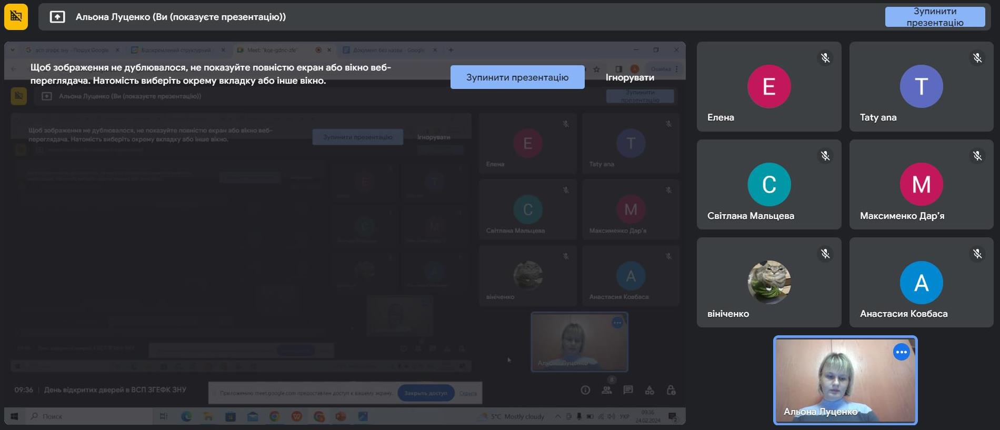Open the activities shapes icon in shared Meet
Viewport: 1000px width, 430px height.
[649, 390]
